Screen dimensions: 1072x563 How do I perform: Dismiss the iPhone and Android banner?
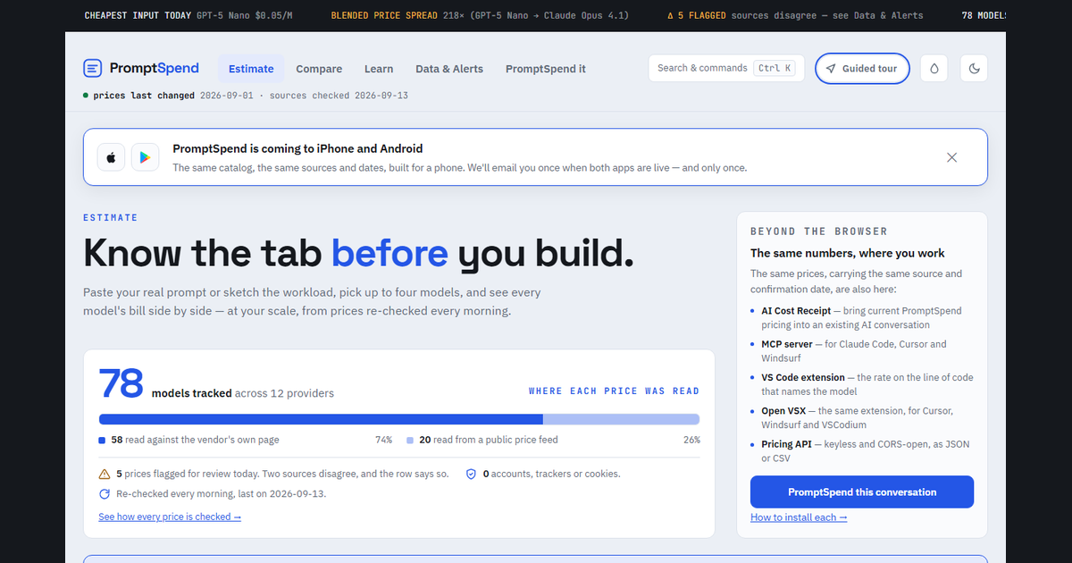click(x=951, y=157)
